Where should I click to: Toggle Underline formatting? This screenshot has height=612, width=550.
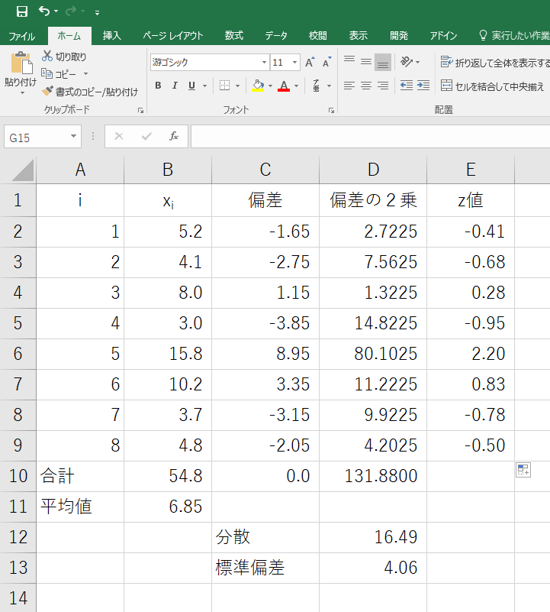pyautogui.click(x=191, y=86)
